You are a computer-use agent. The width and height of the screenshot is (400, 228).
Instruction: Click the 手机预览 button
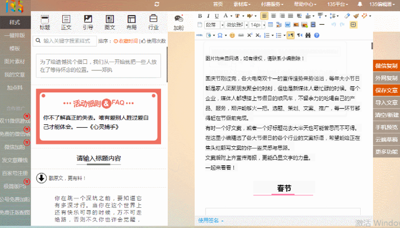[386, 127]
